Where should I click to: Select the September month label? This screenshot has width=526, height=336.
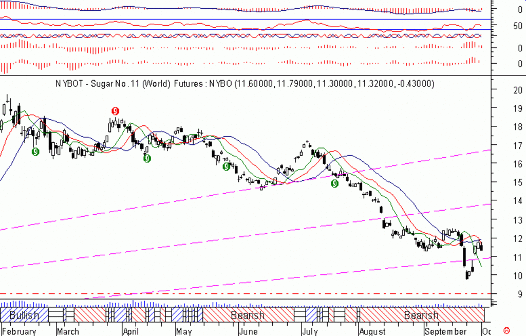point(445,331)
